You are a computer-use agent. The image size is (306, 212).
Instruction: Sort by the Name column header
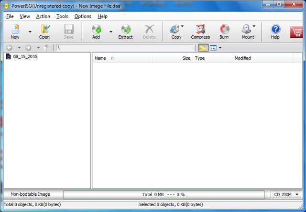[x=123, y=58]
